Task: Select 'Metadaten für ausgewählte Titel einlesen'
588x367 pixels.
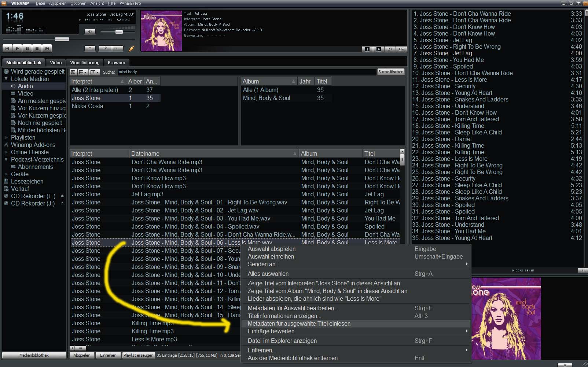Action: point(299,323)
